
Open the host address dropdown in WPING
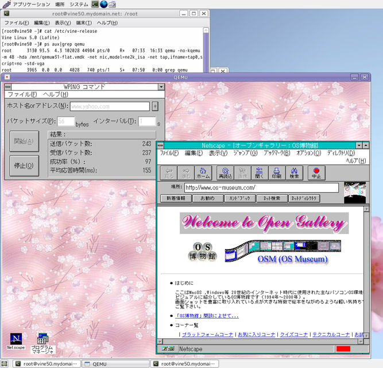tap(155, 106)
